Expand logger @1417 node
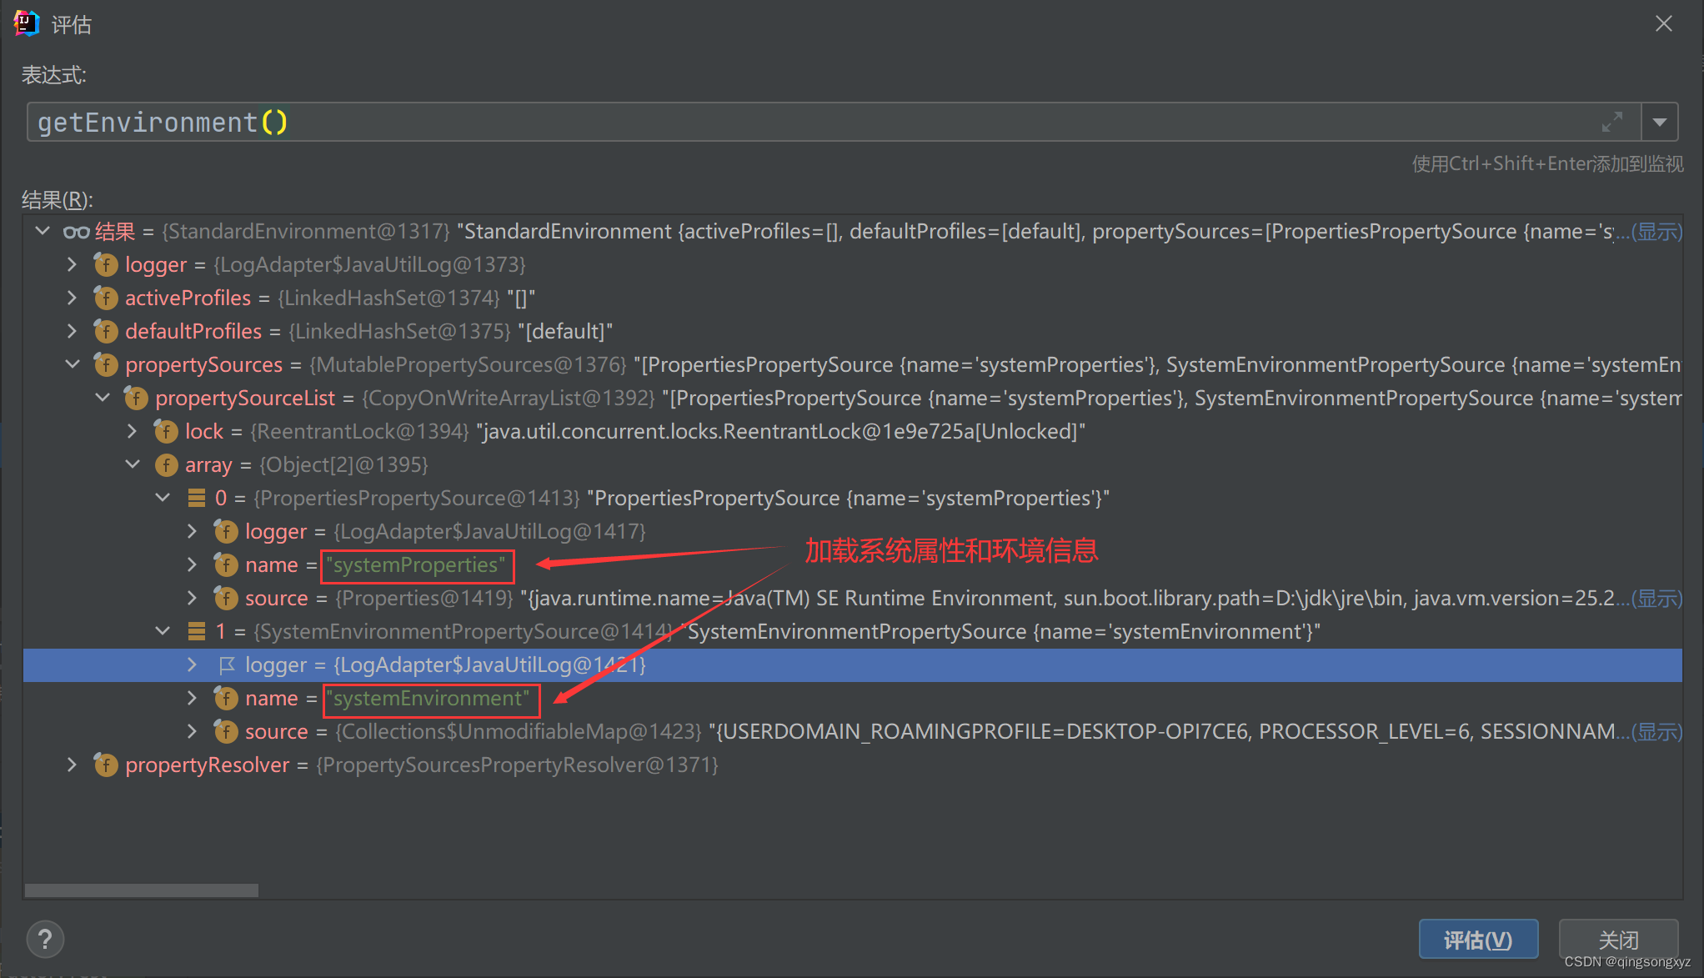Screen dimensions: 1704x978 (x=193, y=531)
